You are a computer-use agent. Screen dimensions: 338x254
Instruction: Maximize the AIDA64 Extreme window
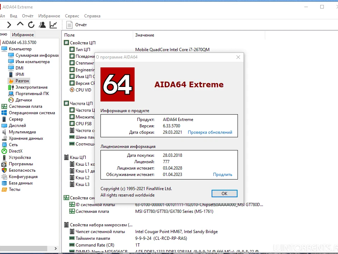coord(322,7)
